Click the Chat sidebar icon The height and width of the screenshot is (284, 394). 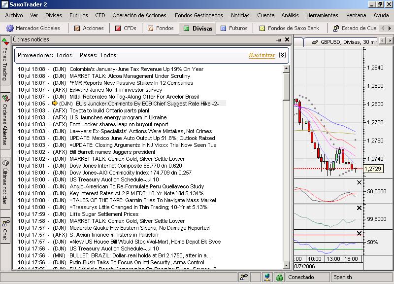5,223
